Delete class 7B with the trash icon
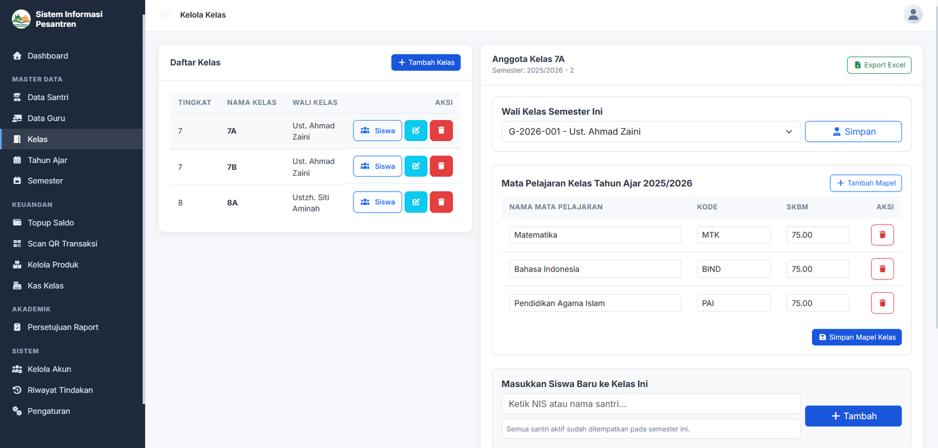 tap(441, 166)
